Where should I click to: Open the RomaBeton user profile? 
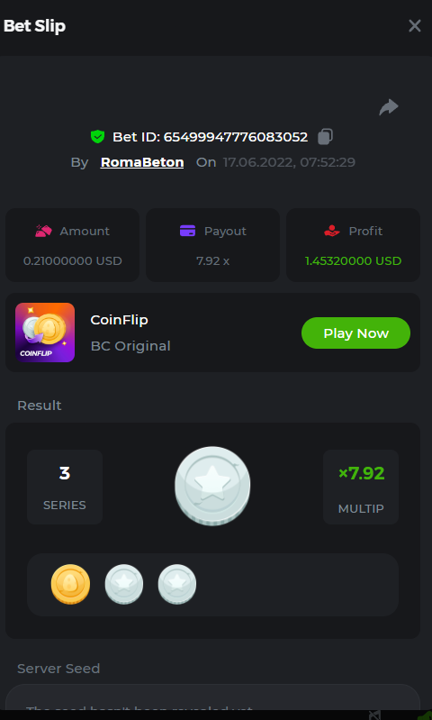[142, 162]
